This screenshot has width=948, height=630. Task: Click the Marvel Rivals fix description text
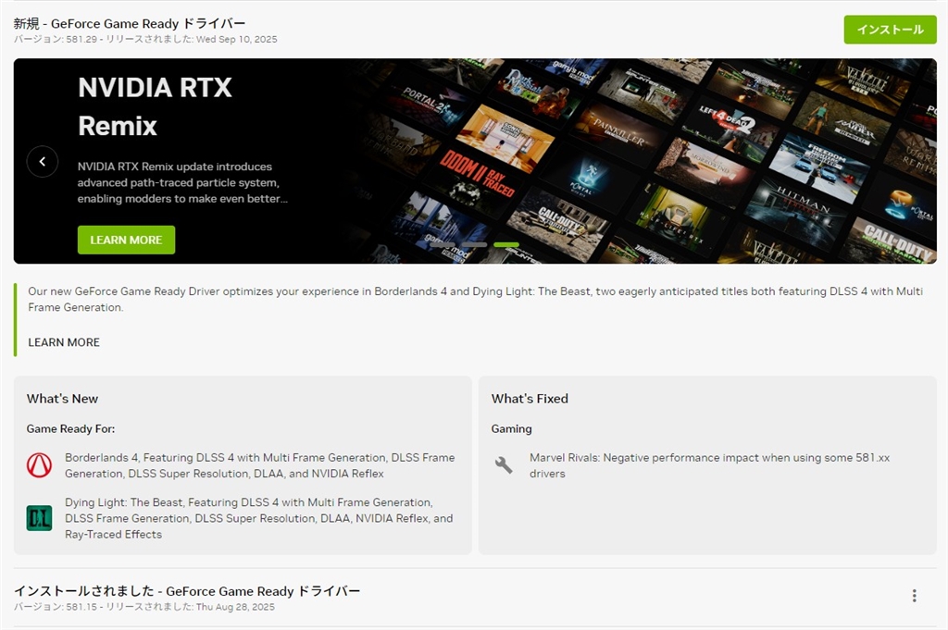(x=710, y=465)
